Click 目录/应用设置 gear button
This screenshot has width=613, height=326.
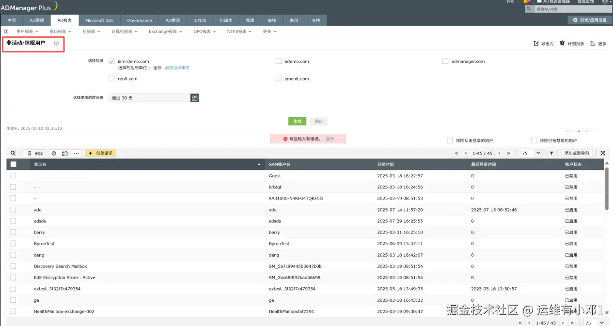click(x=589, y=20)
